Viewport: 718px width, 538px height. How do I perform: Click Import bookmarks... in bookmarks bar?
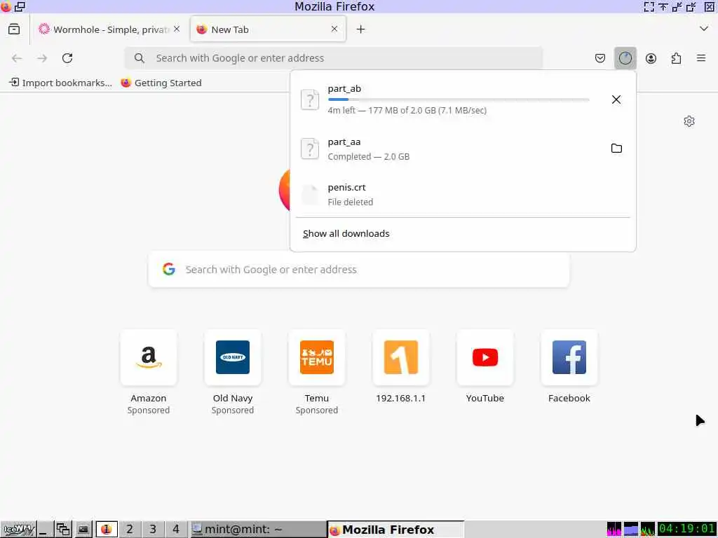tap(60, 83)
